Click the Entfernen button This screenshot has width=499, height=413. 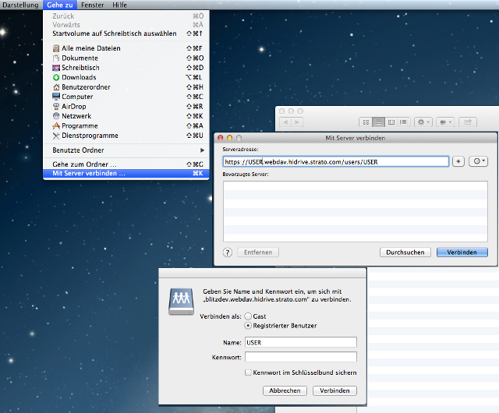pyautogui.click(x=258, y=252)
